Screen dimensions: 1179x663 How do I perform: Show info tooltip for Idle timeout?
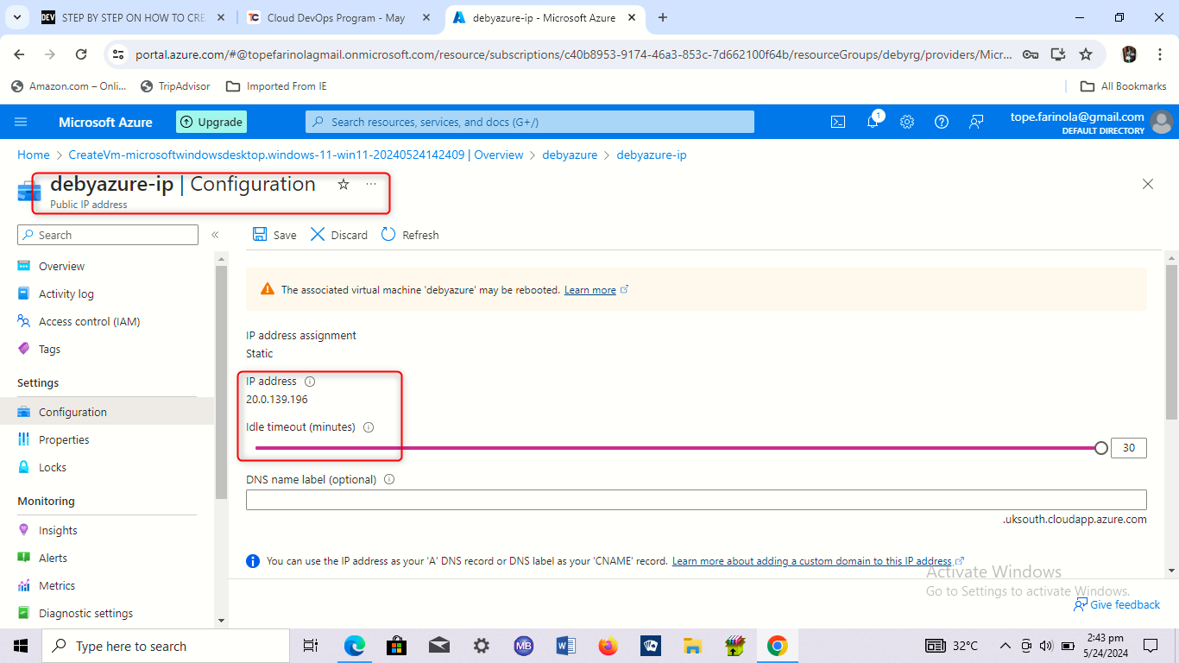pyautogui.click(x=369, y=427)
